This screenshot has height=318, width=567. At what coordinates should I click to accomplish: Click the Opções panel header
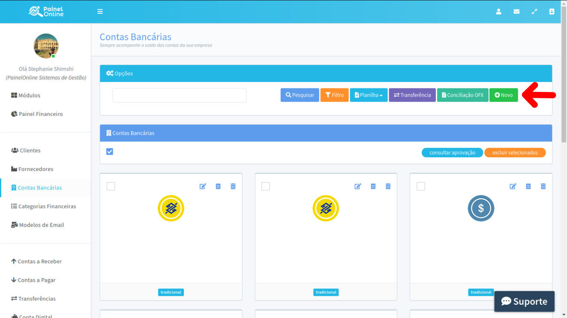(326, 74)
